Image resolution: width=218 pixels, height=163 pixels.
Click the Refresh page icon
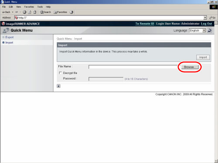pos(30,12)
